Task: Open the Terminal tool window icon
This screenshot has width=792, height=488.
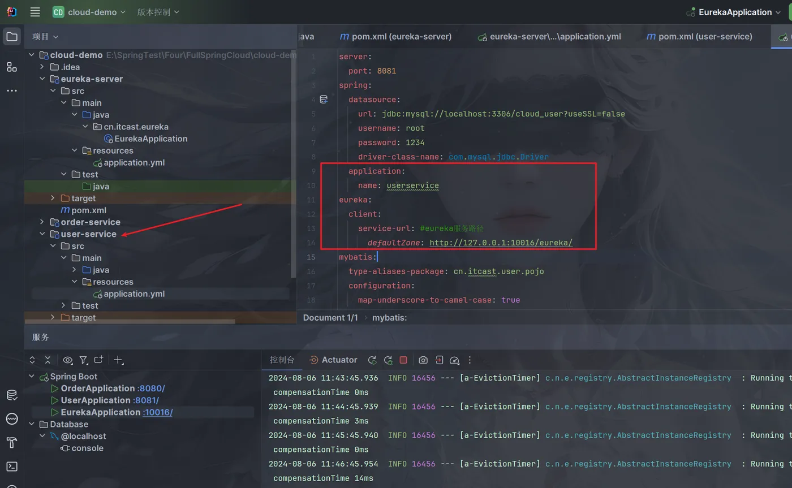Action: coord(11,467)
